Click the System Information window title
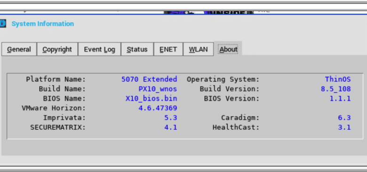Viewport: 367px width, 172px height. 43,23
